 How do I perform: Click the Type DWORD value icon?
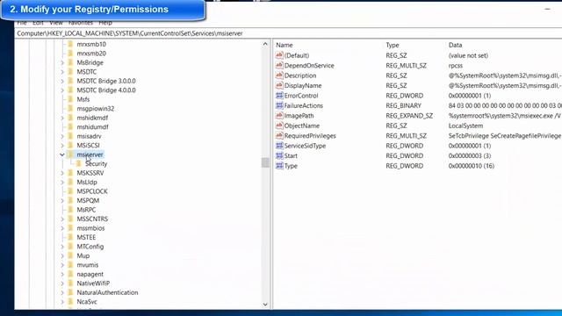pos(279,166)
